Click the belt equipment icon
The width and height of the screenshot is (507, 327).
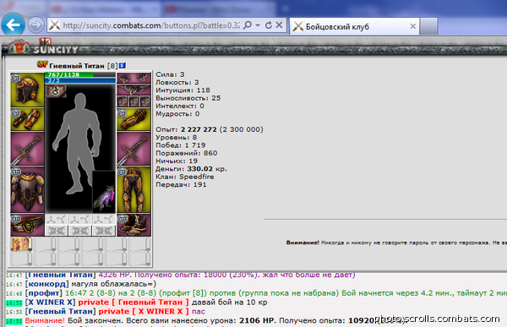[x=27, y=225]
